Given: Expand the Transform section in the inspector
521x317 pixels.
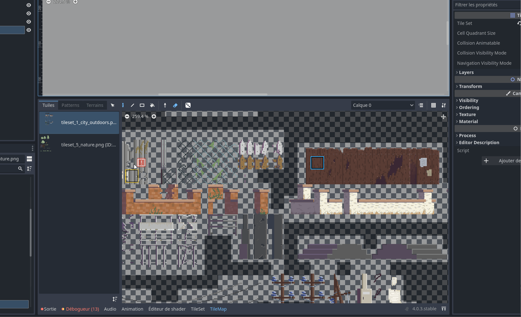Looking at the screenshot, I should pos(471,86).
